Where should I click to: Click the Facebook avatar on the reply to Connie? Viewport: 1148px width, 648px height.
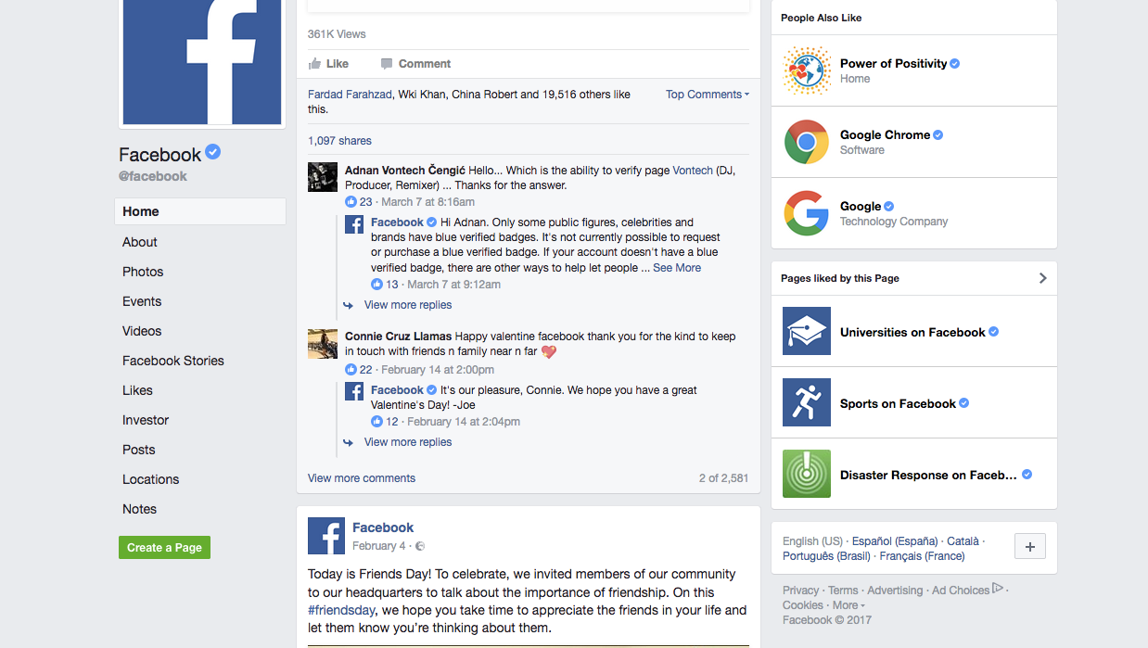click(354, 391)
